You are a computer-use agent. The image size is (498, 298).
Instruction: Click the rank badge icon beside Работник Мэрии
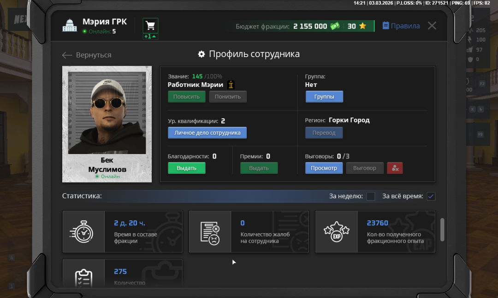click(231, 85)
